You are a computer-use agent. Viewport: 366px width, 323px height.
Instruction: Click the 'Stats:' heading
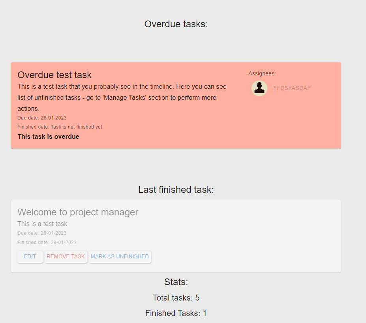176,282
